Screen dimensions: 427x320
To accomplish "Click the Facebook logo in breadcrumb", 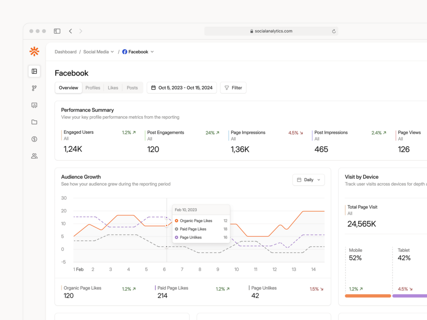I will tap(125, 52).
